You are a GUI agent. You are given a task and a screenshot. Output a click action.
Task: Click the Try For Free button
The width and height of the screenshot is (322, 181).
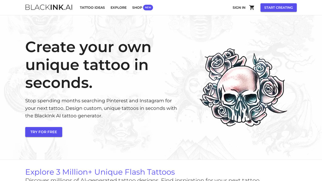coord(44,132)
